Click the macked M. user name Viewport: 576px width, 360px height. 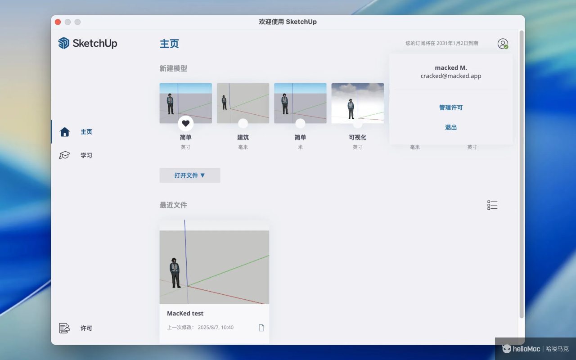tap(451, 68)
